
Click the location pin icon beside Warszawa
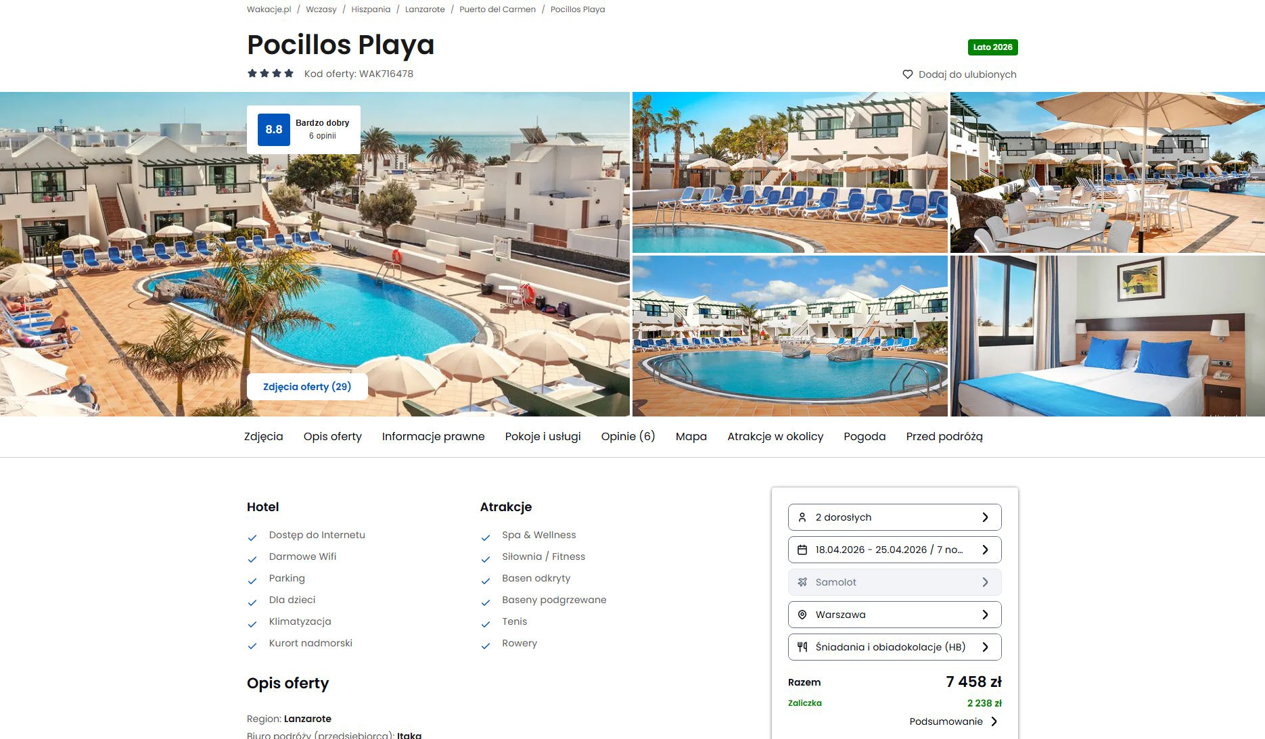point(802,615)
